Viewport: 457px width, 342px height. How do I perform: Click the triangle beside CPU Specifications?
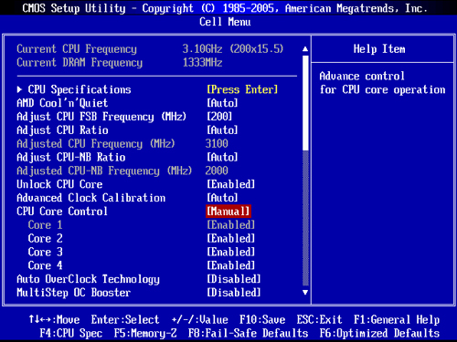pos(19,89)
